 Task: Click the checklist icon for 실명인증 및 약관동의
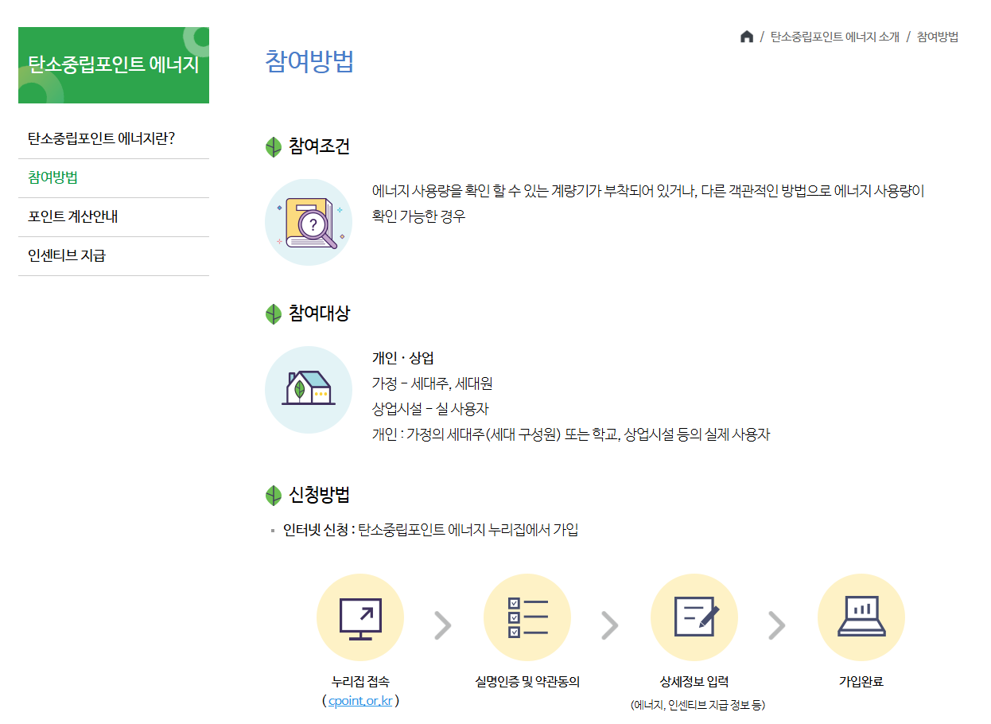(527, 617)
